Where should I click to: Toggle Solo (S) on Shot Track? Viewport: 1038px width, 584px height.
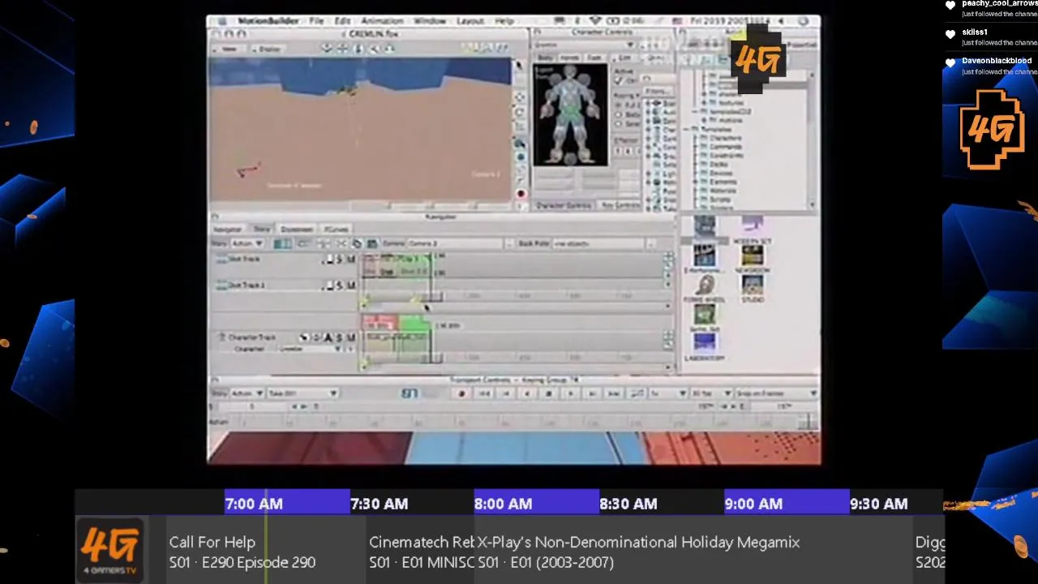(x=339, y=259)
